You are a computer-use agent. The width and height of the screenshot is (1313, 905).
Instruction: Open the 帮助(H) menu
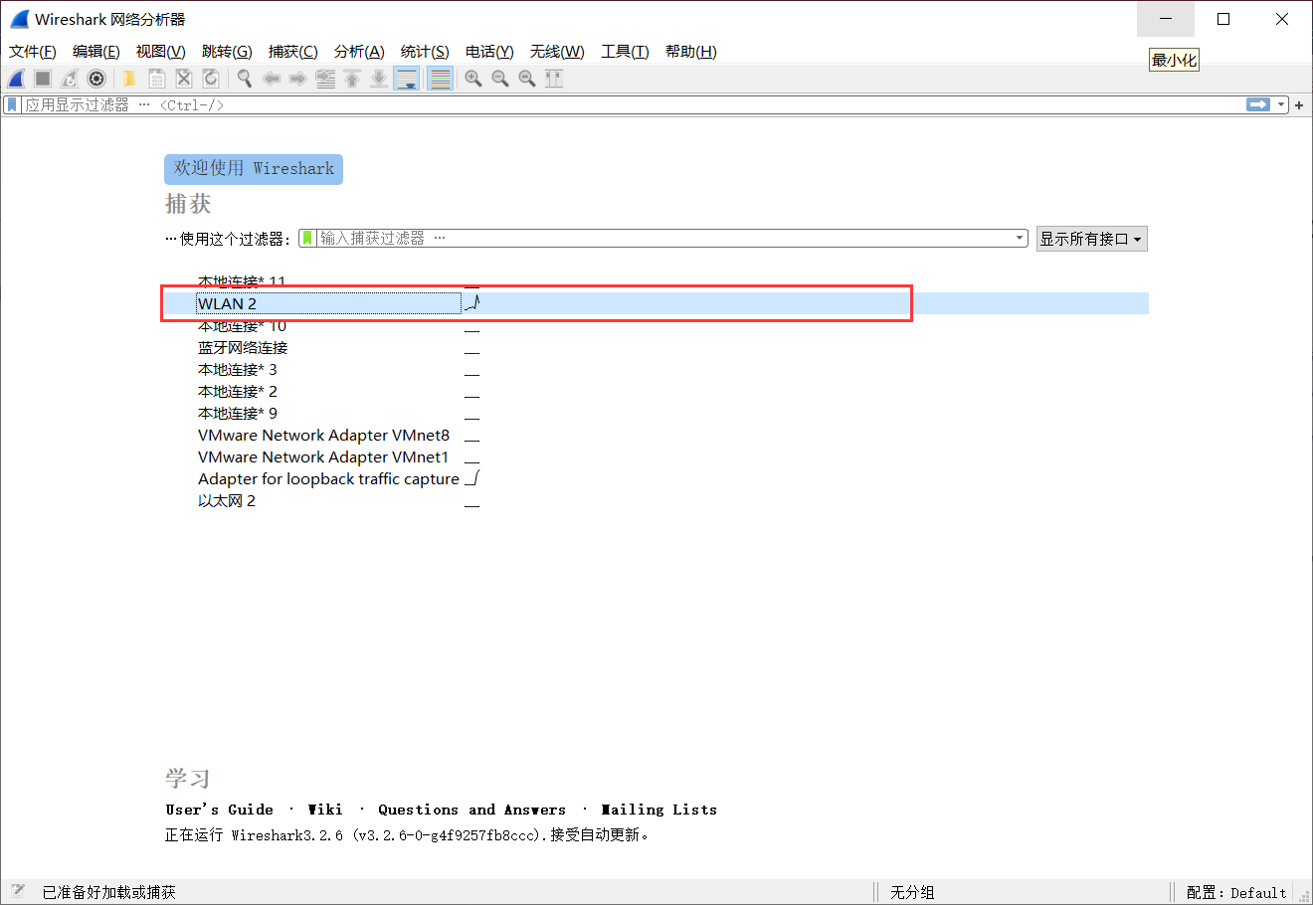click(690, 52)
